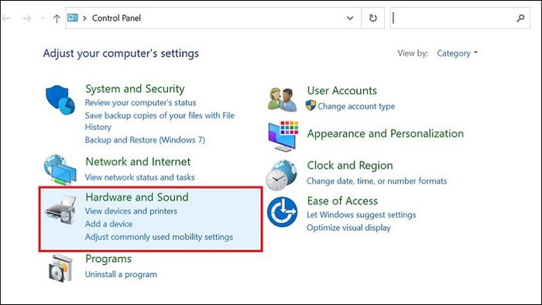Open Network and Internet category
Image resolution: width=542 pixels, height=305 pixels.
coord(138,162)
